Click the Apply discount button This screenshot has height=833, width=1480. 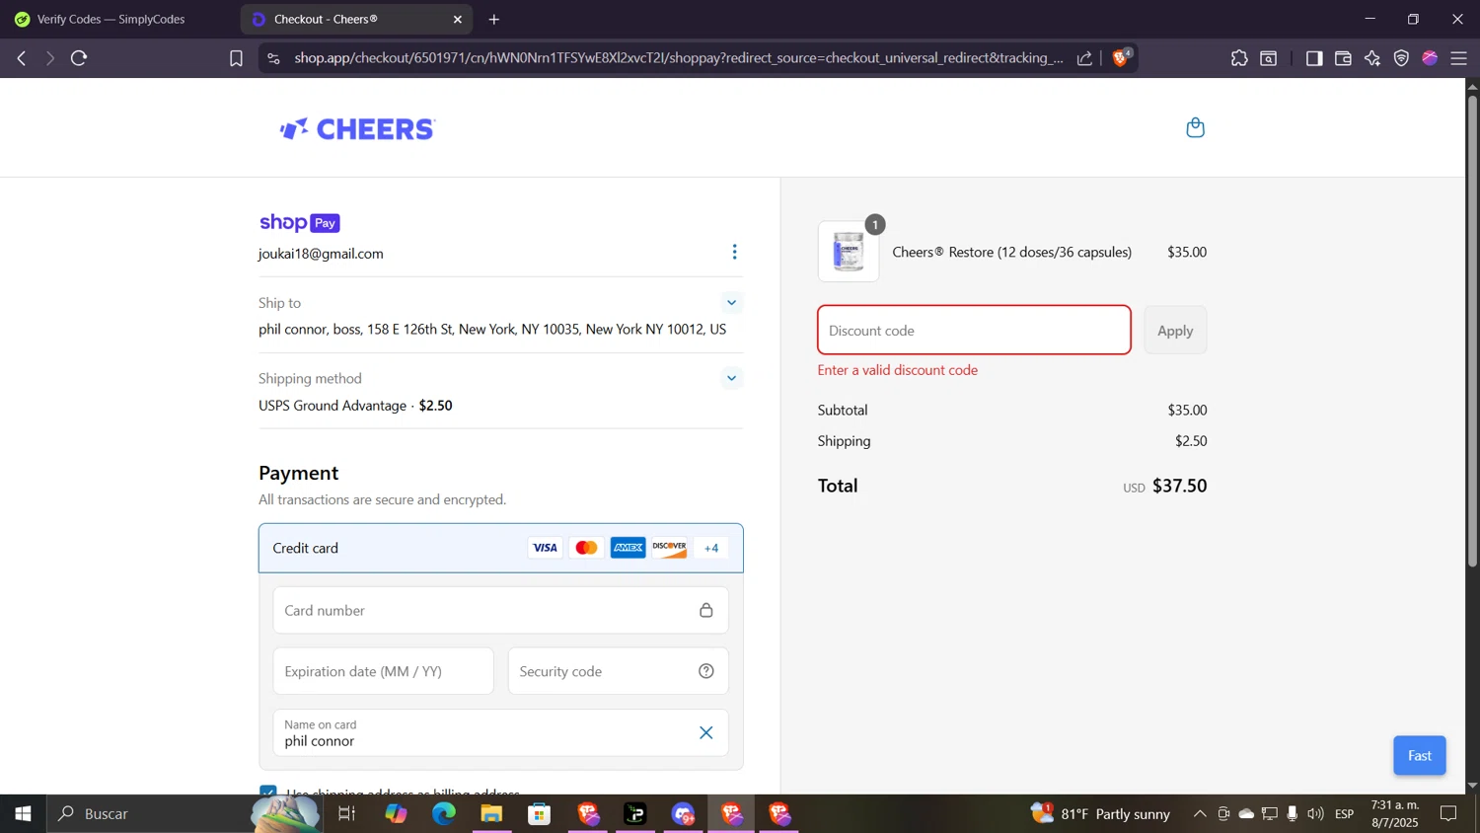[1175, 331]
